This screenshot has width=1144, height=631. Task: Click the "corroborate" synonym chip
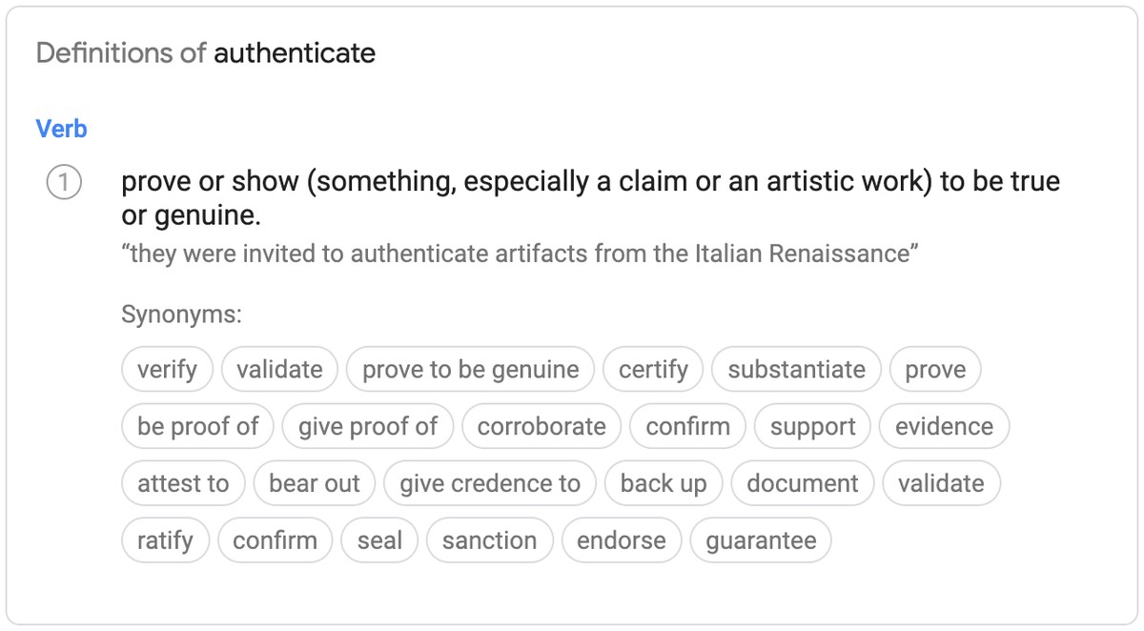click(x=541, y=426)
